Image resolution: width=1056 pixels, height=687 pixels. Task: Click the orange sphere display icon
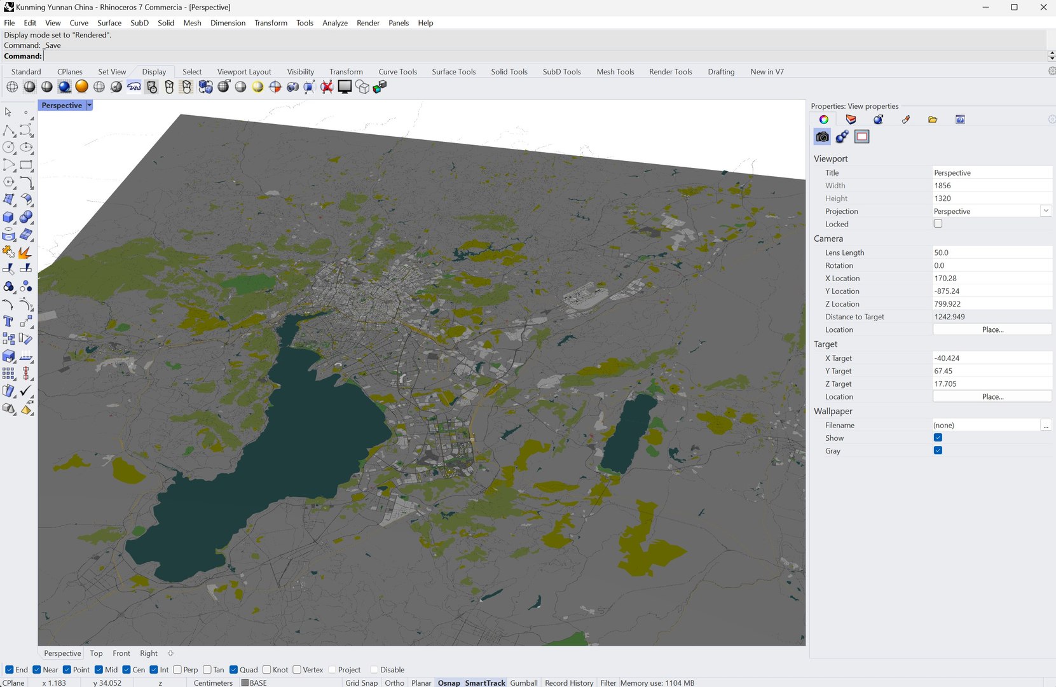(81, 87)
